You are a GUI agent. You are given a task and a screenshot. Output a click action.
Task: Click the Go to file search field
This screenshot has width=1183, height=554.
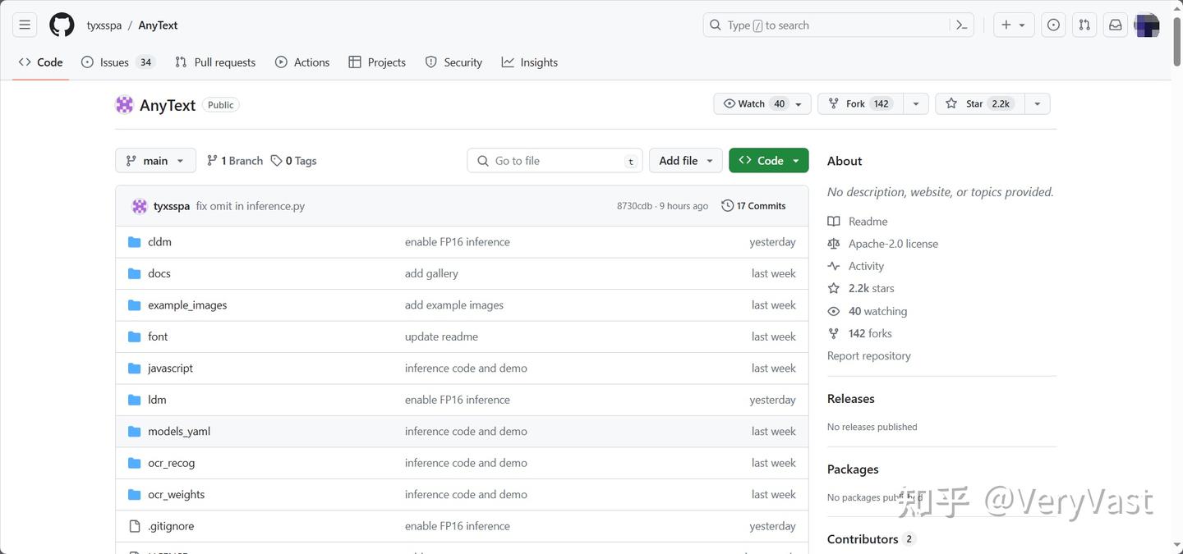point(555,161)
